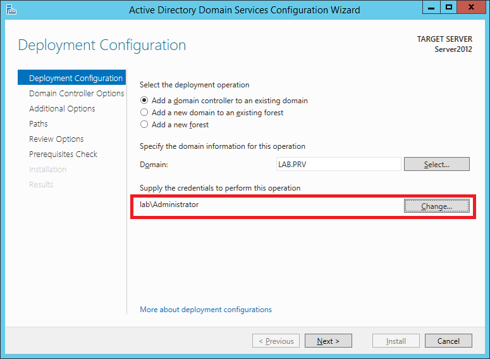The height and width of the screenshot is (359, 490).
Task: Click Change... to update credentials
Action: [x=436, y=206]
